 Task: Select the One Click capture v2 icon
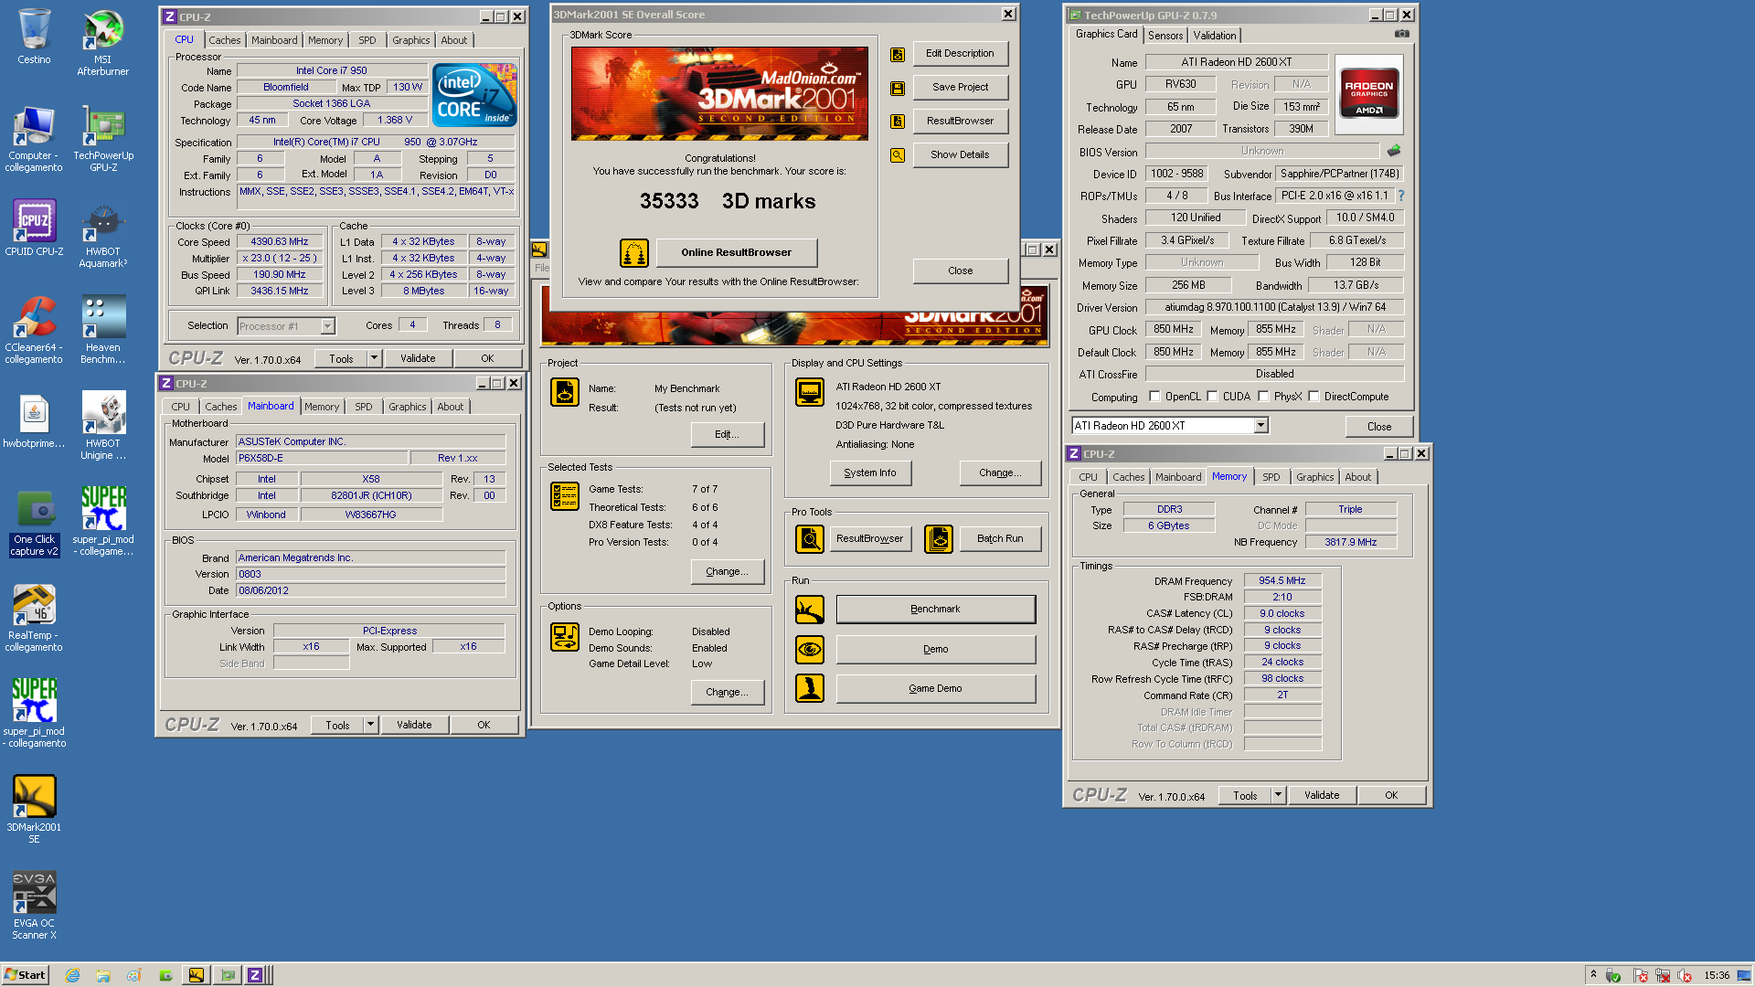pos(34,523)
